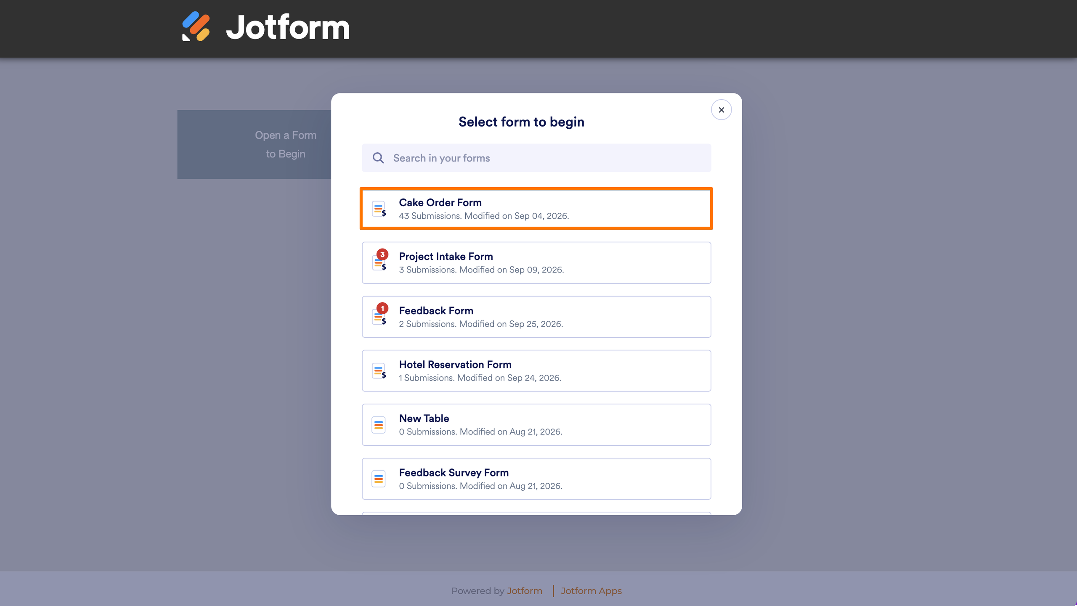Screen dimensions: 1077x606
Task: Click the Jotform logo in header
Action: [x=265, y=27]
